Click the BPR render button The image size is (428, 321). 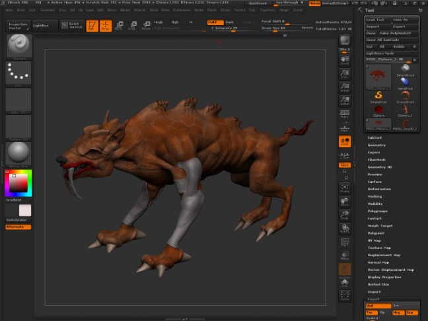345,41
